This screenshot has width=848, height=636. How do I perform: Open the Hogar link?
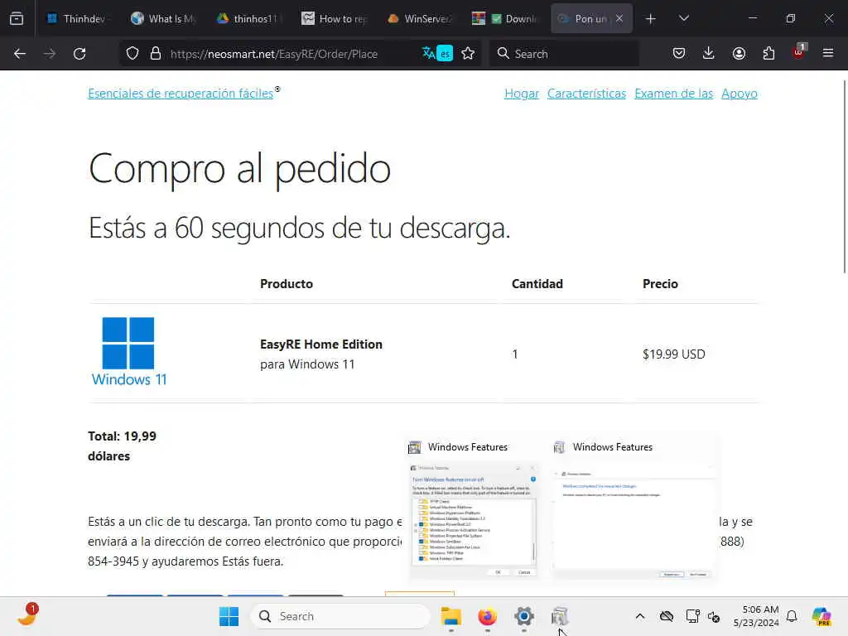(x=522, y=94)
